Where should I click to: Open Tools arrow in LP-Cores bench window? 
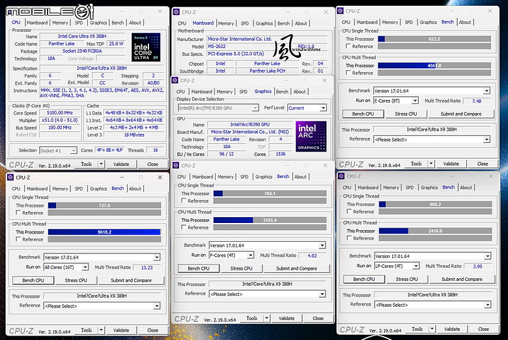coord(432,329)
